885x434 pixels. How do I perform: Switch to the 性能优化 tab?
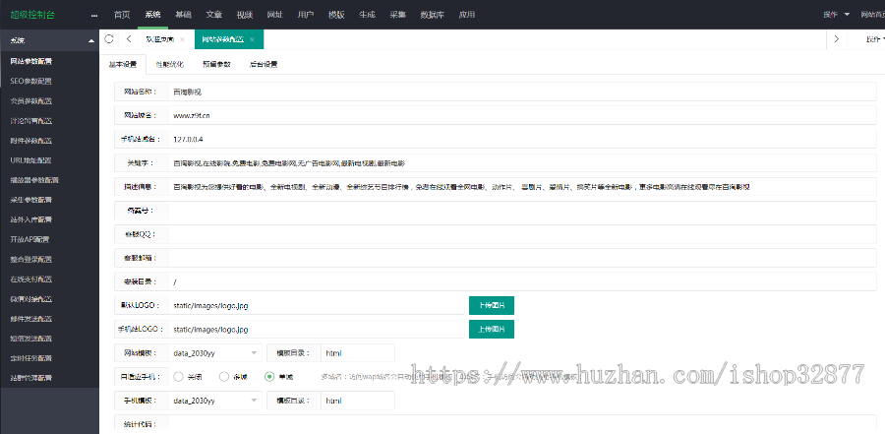170,64
